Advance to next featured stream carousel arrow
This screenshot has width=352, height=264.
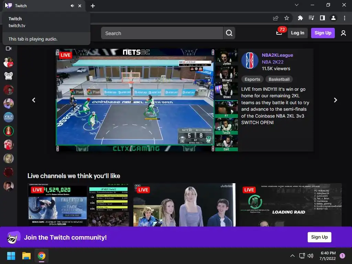pyautogui.click(x=335, y=100)
